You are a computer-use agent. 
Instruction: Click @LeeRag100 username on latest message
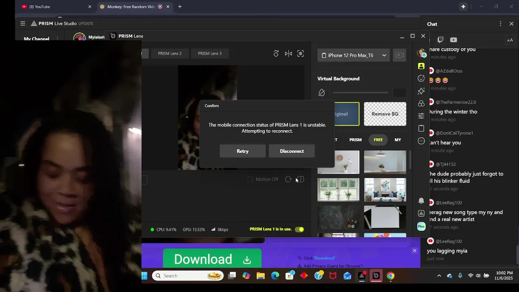[448, 241]
